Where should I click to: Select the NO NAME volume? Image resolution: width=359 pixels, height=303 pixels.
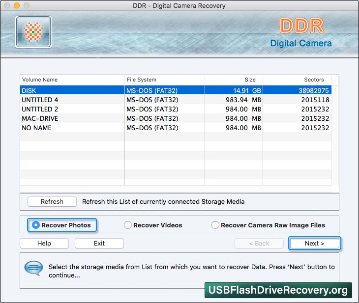click(x=176, y=128)
